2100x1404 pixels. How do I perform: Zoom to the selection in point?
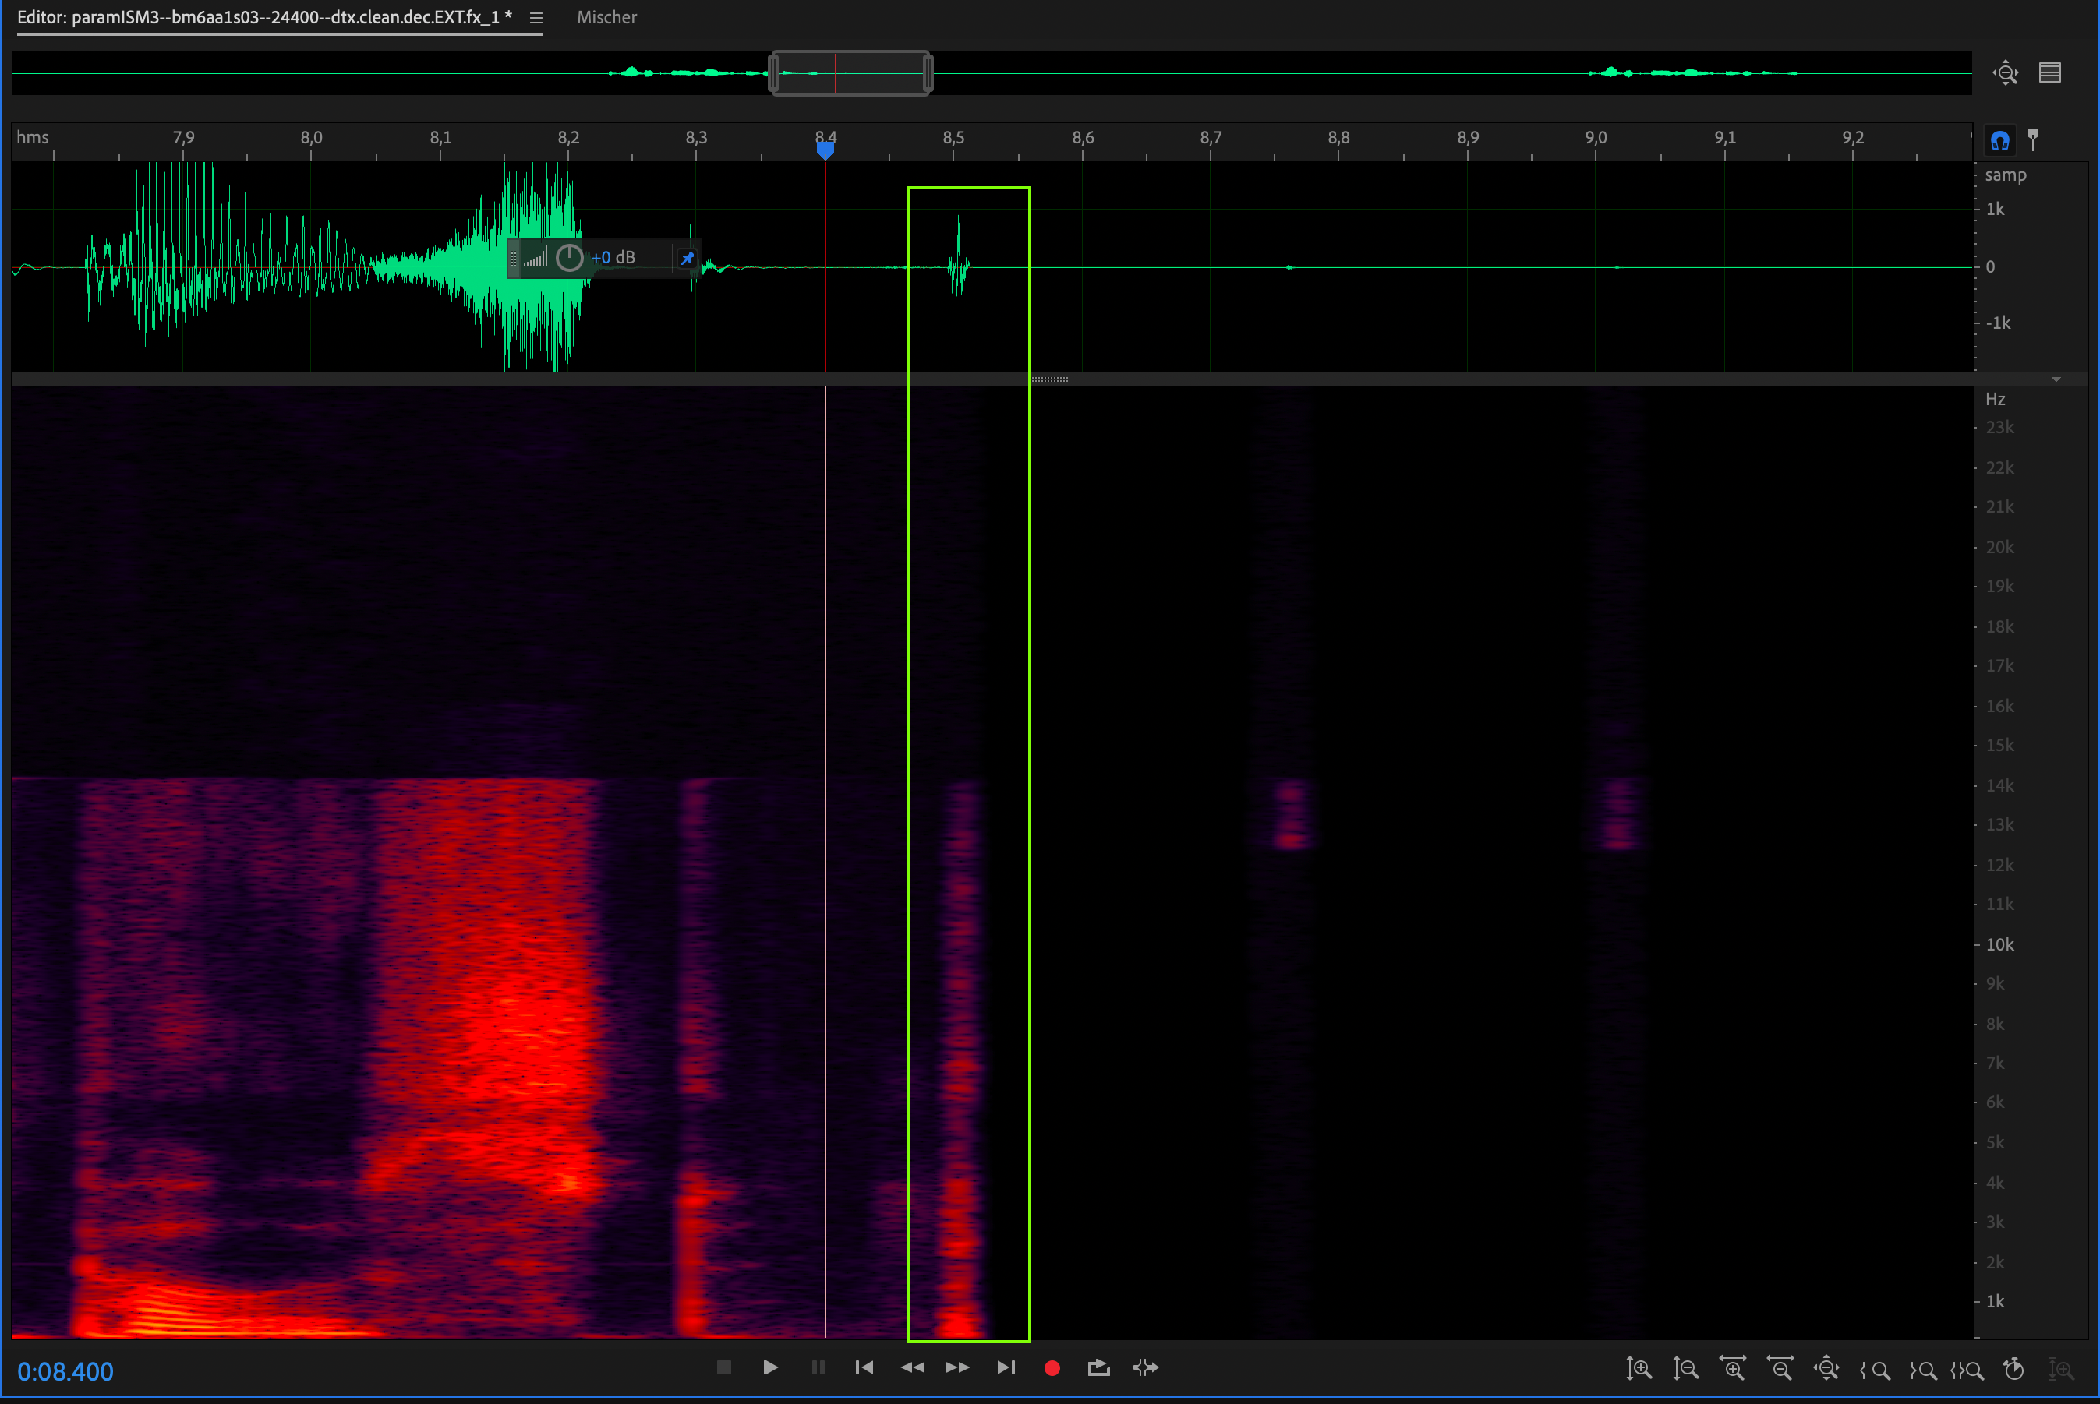click(1874, 1369)
